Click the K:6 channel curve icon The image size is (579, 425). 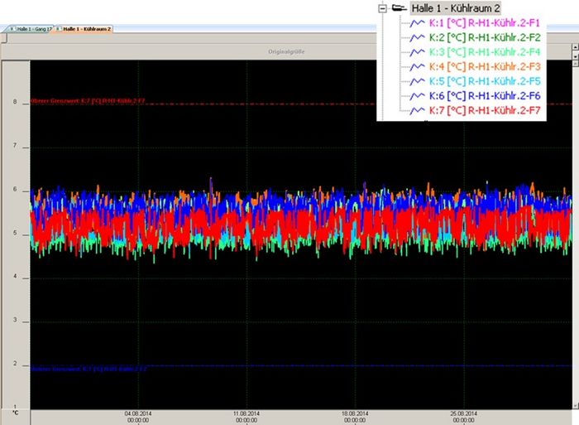(418, 95)
